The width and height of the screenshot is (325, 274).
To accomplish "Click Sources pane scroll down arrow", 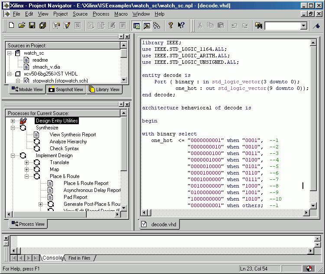I will (x=123, y=80).
